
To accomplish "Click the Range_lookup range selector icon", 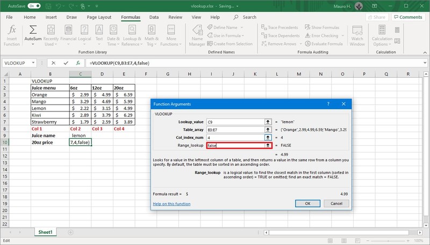I will pyautogui.click(x=268, y=145).
